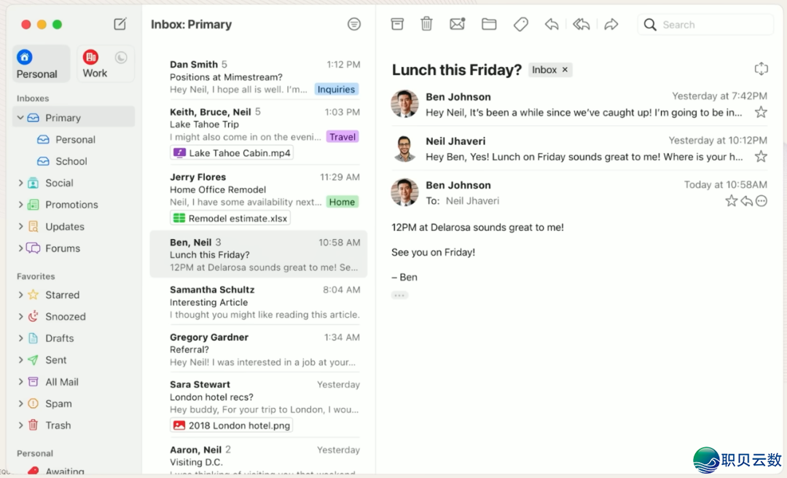Star Ben Johnson's first message
This screenshot has height=478, width=787.
click(x=761, y=112)
